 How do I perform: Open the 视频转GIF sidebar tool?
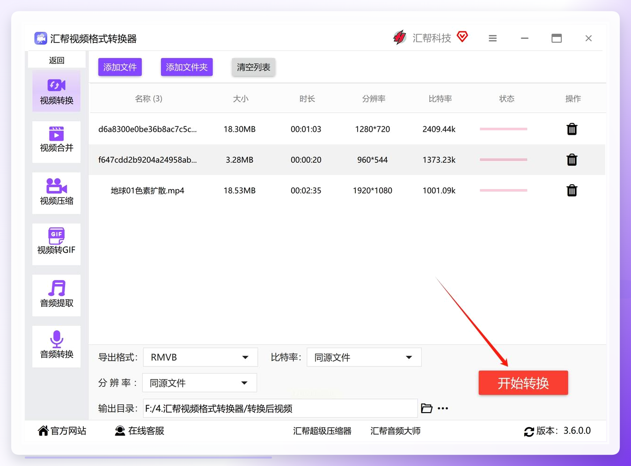(x=56, y=244)
